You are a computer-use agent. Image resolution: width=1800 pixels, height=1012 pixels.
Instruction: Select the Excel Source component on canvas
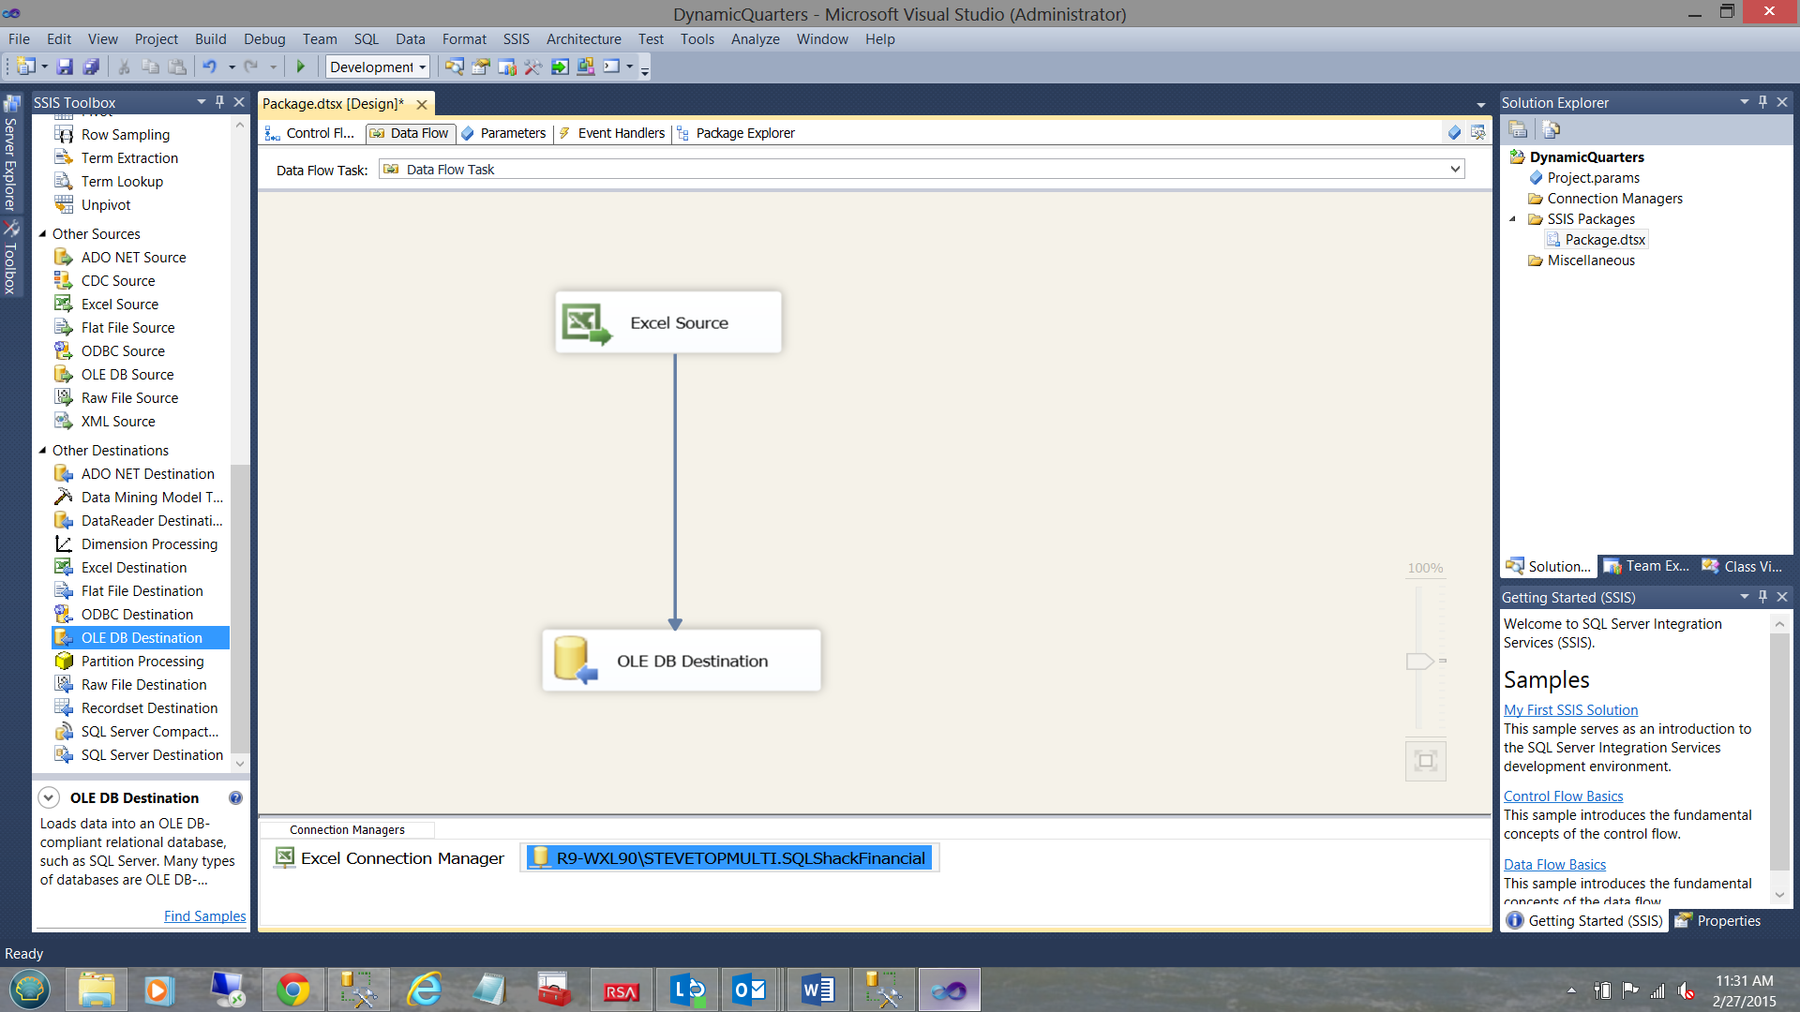pyautogui.click(x=667, y=322)
